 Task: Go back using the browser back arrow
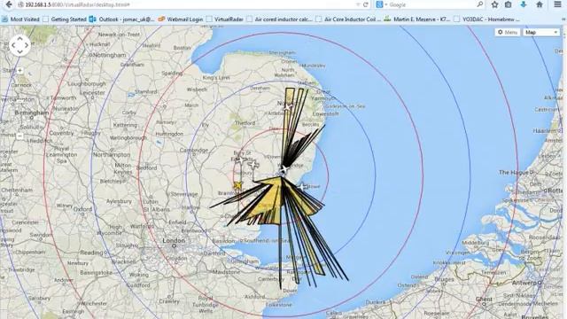[x=8, y=4]
